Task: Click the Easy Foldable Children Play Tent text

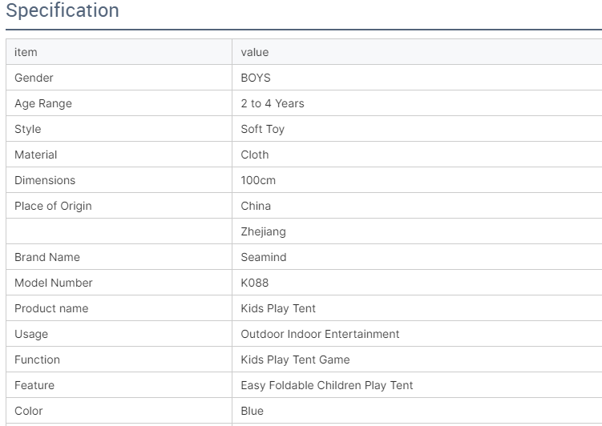Action: pyautogui.click(x=327, y=385)
